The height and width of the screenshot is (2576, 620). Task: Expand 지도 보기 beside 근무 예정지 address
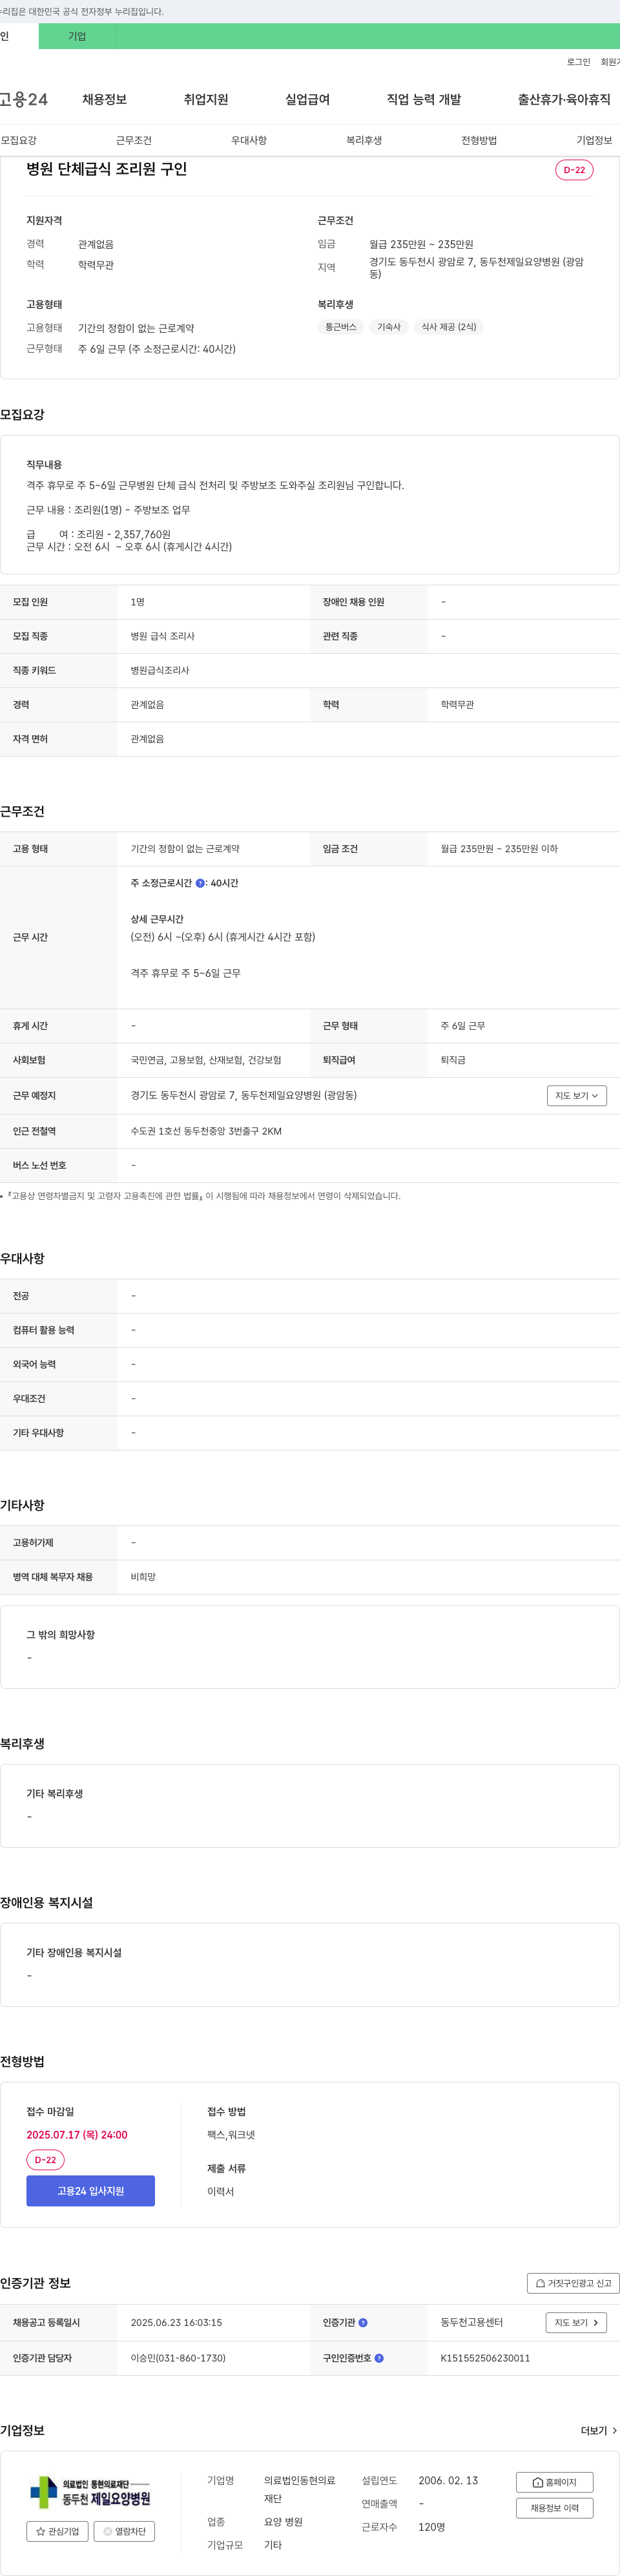point(576,1096)
